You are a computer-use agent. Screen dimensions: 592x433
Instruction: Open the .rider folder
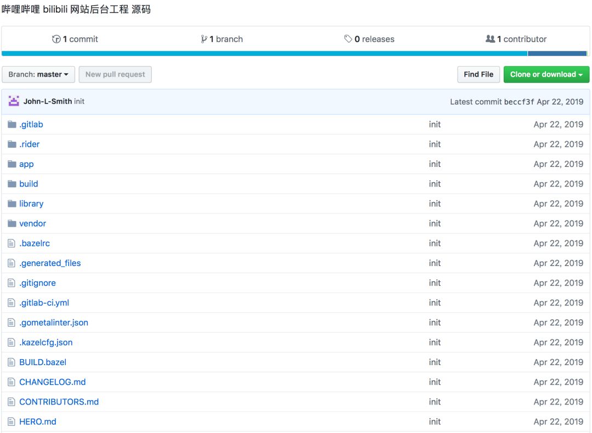(x=30, y=145)
